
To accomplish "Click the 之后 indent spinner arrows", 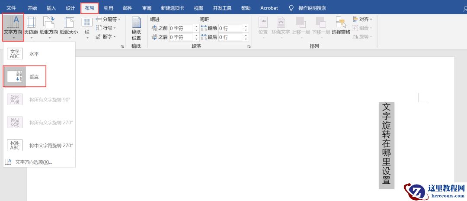I will click(x=196, y=37).
